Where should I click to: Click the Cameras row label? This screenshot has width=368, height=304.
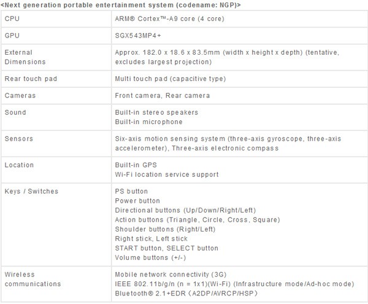[18, 95]
